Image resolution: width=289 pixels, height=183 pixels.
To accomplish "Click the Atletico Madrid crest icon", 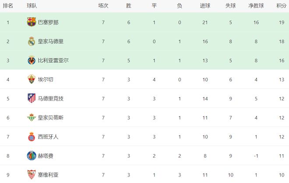I will pos(31,98).
